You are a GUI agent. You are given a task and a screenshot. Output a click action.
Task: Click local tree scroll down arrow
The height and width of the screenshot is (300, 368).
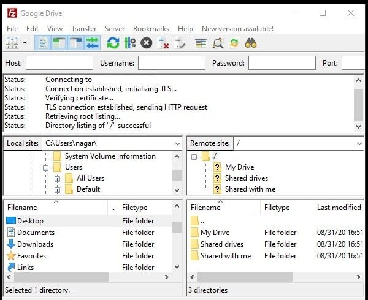[177, 190]
